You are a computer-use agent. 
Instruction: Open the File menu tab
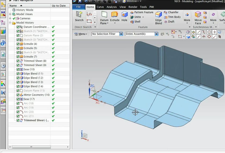point(78,7)
